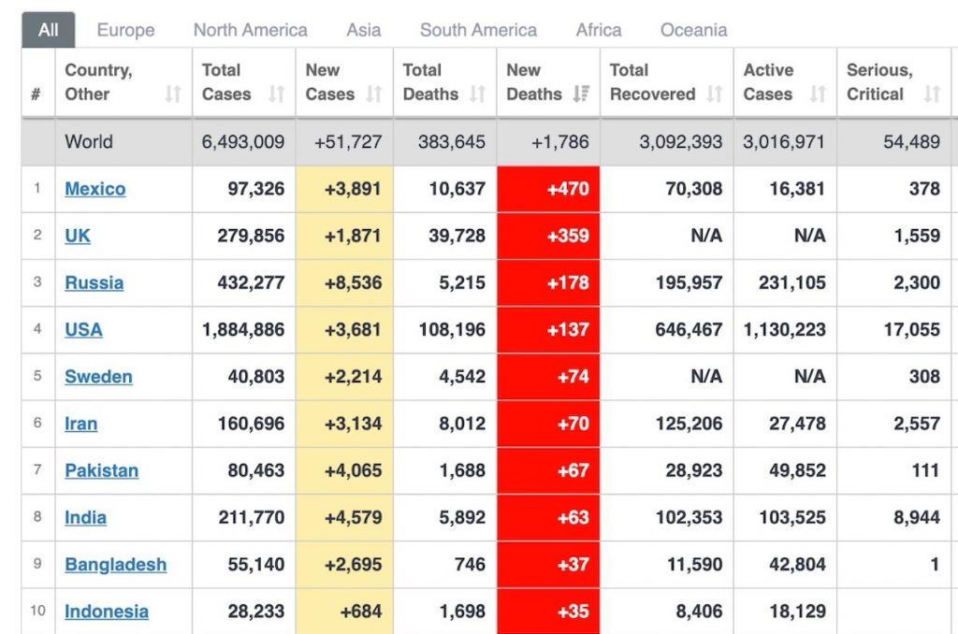Image resolution: width=958 pixels, height=634 pixels.
Task: Select world recovered 3,092,393
Action: coord(681,142)
